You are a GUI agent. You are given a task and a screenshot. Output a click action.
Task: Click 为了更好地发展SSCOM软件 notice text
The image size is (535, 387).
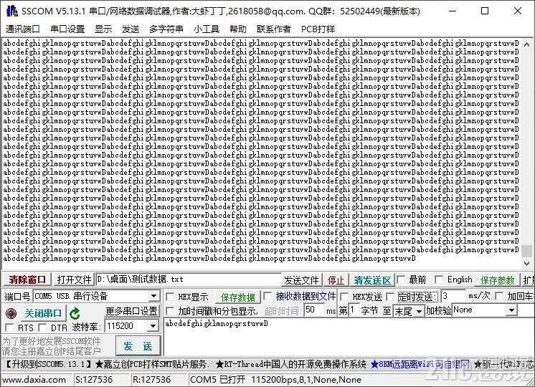[51, 341]
